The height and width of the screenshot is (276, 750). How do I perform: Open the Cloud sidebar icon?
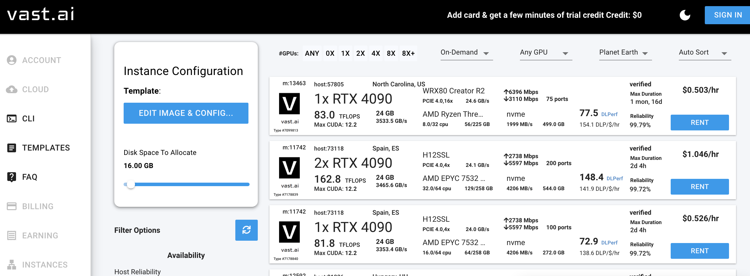12,89
